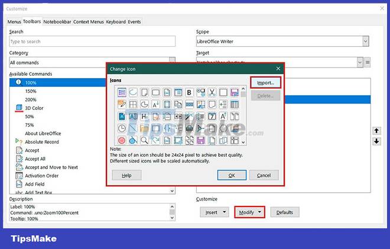The image size is (390, 249).
Task: Pick the yellow folder icon
Action: [144, 128]
